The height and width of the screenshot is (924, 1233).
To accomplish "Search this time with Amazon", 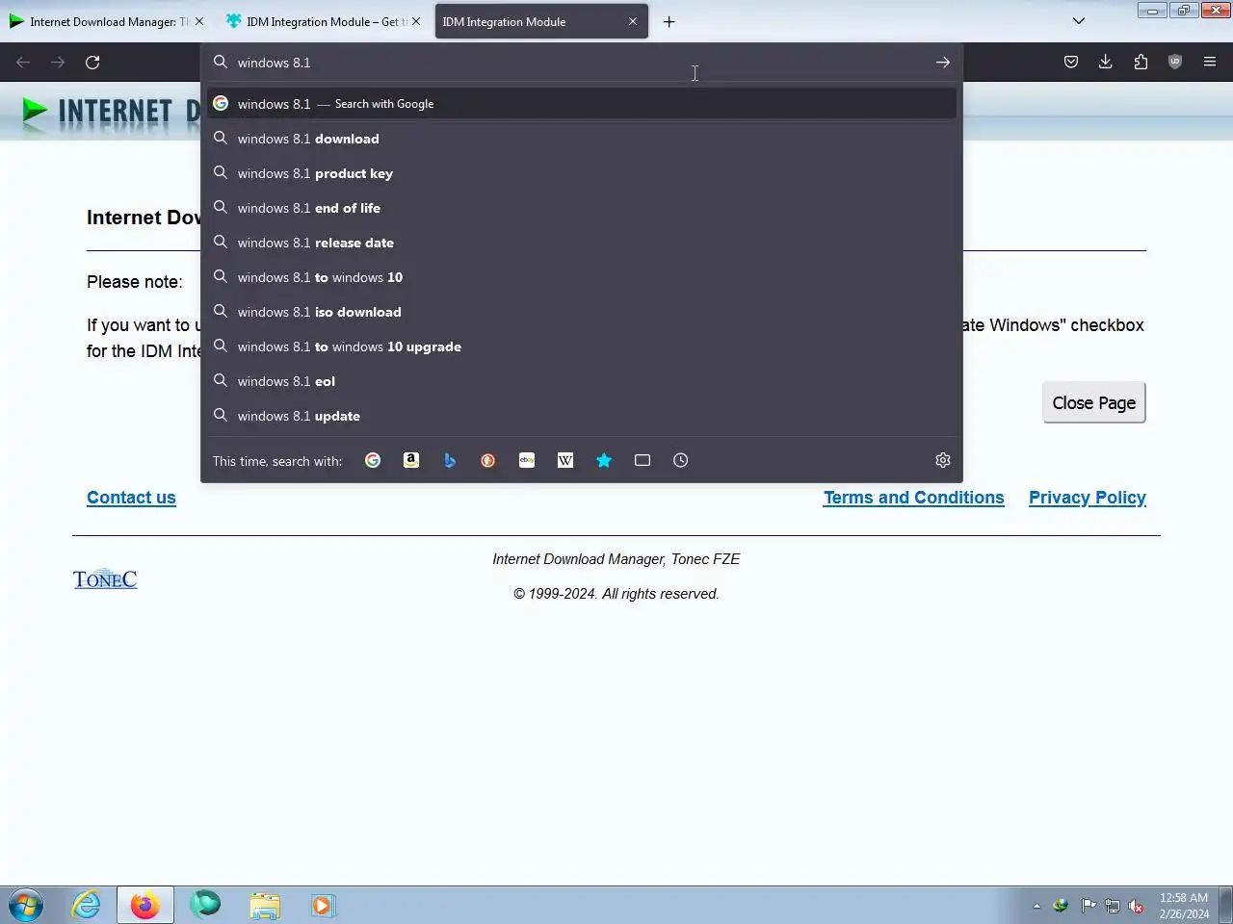I will click(x=411, y=461).
